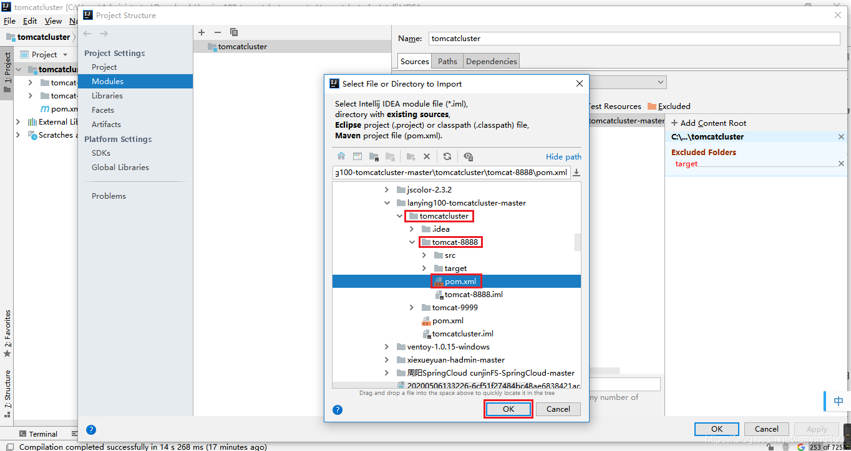Expand the src folder

(424, 255)
